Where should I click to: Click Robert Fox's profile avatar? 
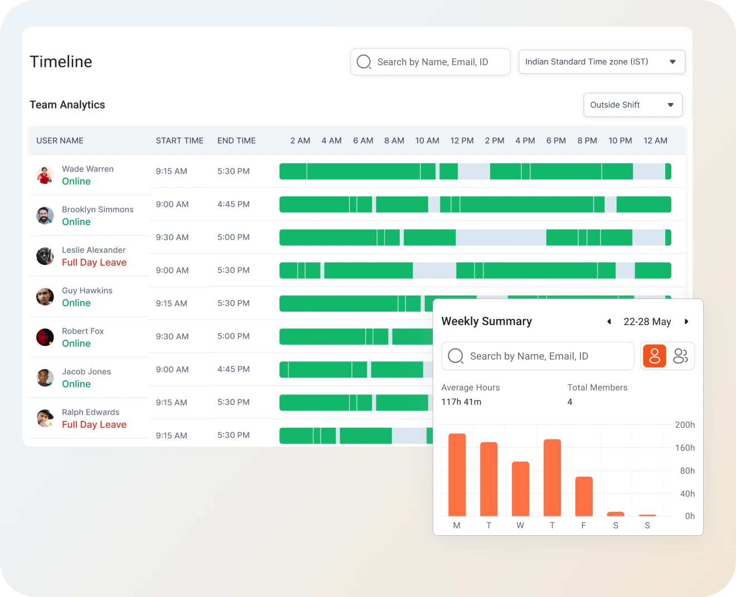[x=45, y=337]
